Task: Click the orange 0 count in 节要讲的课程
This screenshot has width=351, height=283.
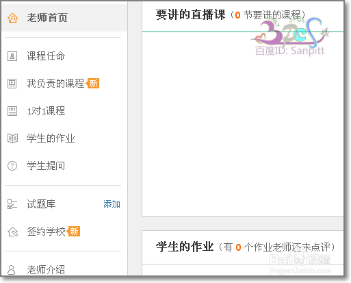Action: pyautogui.click(x=237, y=15)
